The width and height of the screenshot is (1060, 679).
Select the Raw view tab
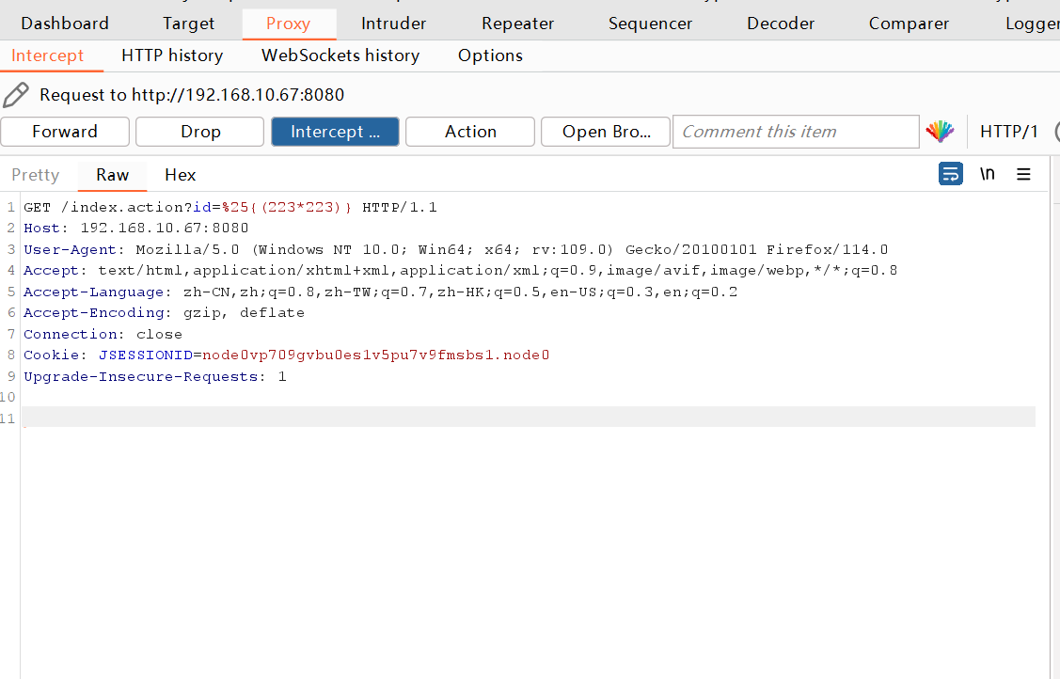click(x=112, y=175)
